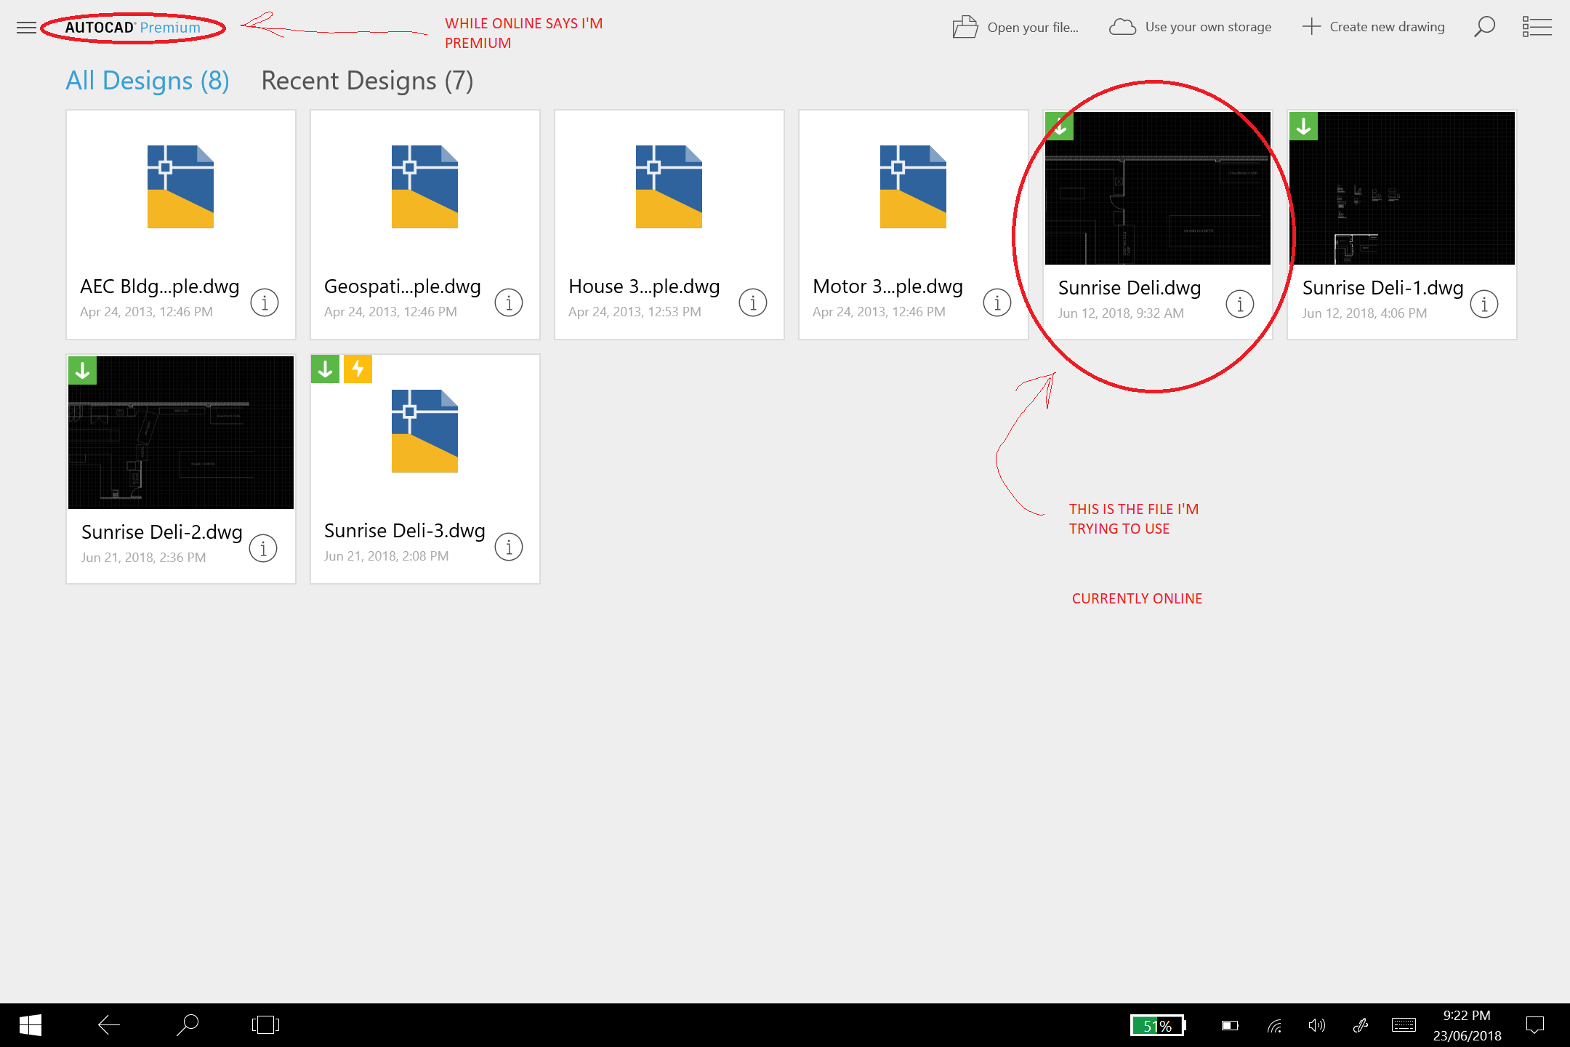Click the 51% battery indicator
This screenshot has width=1570, height=1047.
click(x=1158, y=1025)
